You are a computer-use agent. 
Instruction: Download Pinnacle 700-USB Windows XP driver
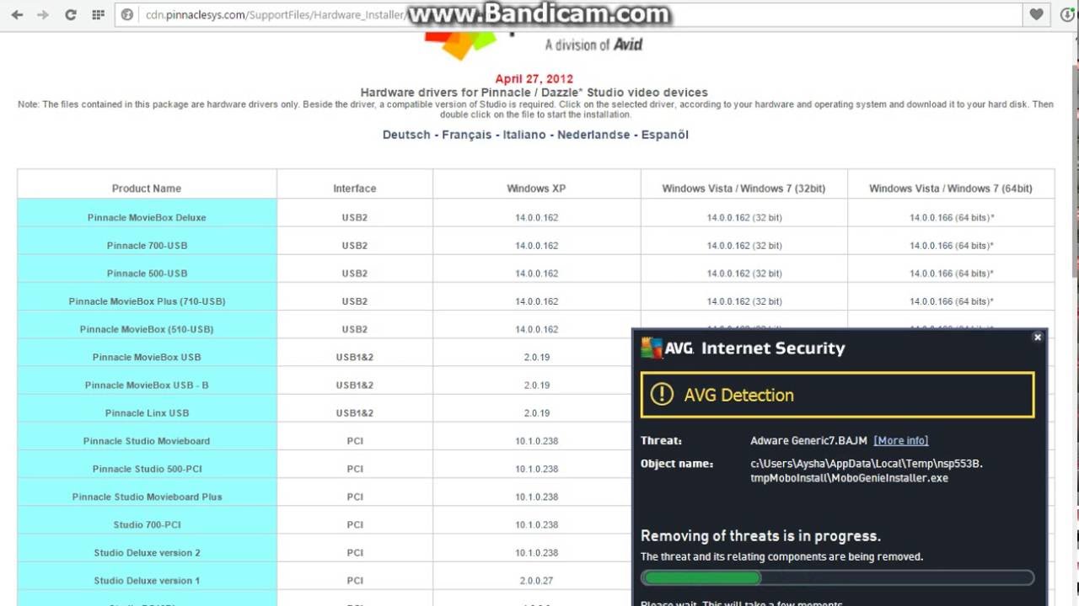[536, 246]
